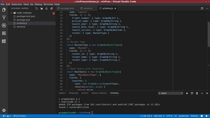This screenshot has width=210, height=118.
Task: Close the schema.js editor tab
Action: click(x=115, y=9)
